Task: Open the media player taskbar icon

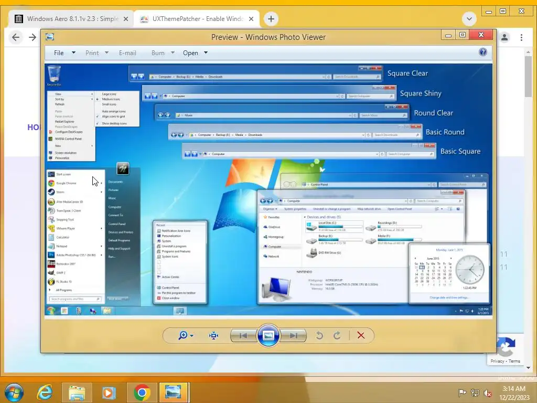Action: pos(109,393)
